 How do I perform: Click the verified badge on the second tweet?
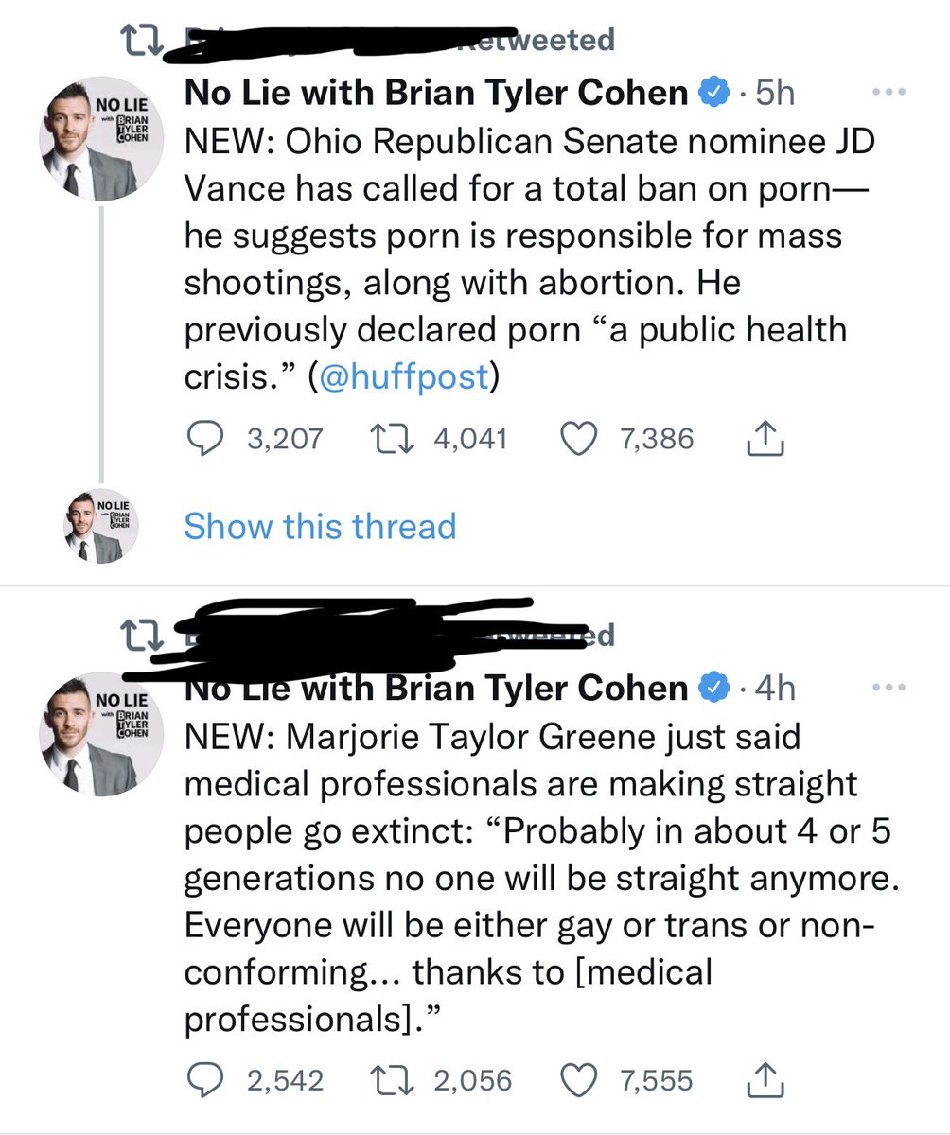coord(712,689)
